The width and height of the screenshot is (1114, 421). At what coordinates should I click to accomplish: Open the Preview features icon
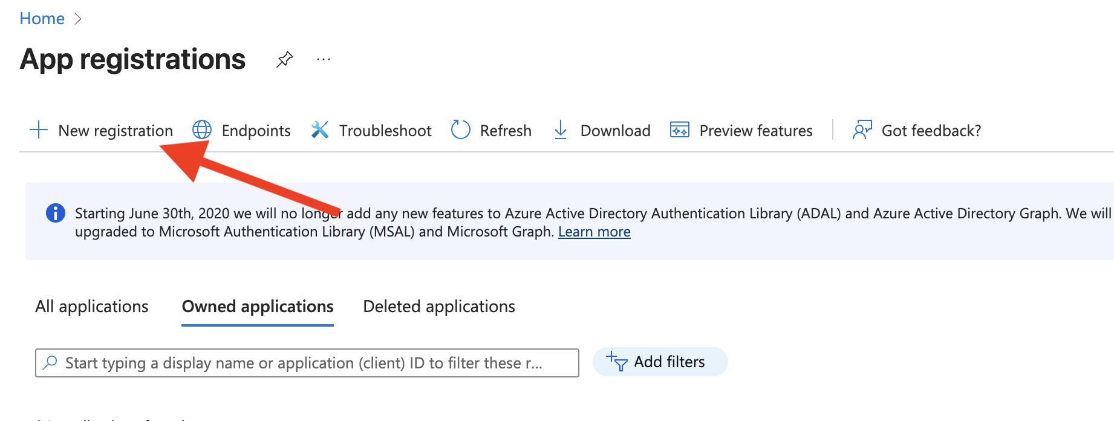(680, 130)
